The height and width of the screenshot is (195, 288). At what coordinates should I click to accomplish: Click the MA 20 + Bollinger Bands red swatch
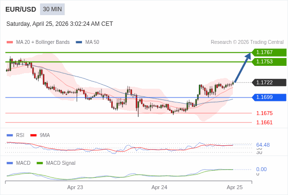10,42
